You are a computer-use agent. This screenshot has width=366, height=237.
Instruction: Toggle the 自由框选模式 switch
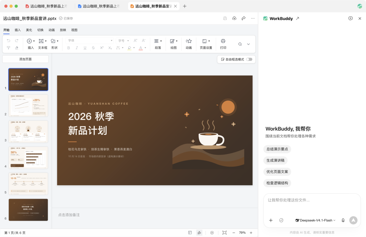pos(249,59)
